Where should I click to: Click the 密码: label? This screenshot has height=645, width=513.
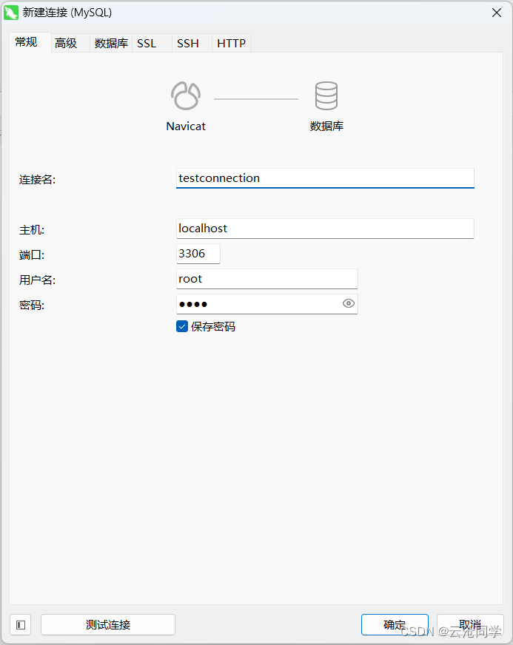click(x=32, y=305)
